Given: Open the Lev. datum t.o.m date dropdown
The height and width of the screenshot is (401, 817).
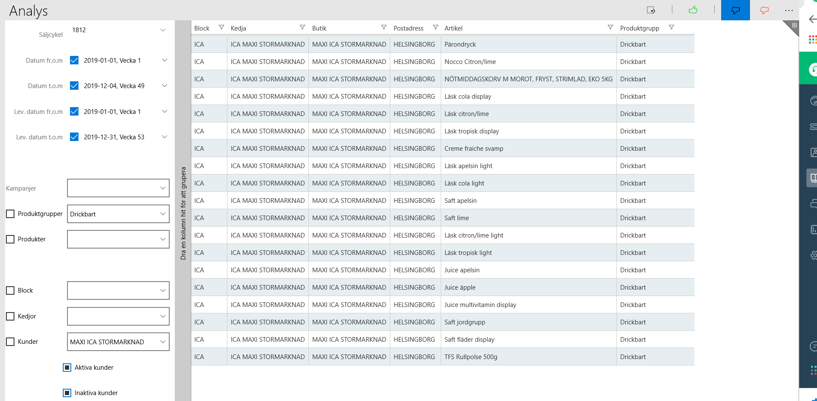Looking at the screenshot, I should (x=165, y=137).
